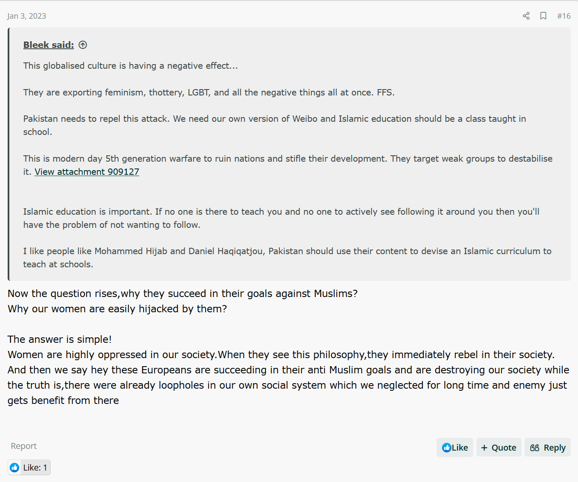Image resolution: width=578 pixels, height=482 pixels.
Task: Open the #16 post permalink
Action: click(x=564, y=16)
